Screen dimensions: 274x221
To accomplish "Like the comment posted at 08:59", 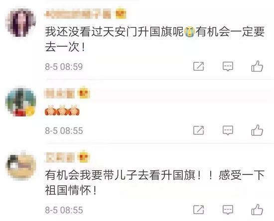I will click(257, 66).
